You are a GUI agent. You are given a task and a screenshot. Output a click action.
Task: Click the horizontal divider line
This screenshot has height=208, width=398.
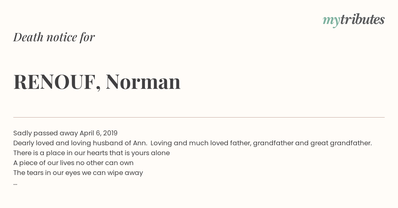pos(199,117)
